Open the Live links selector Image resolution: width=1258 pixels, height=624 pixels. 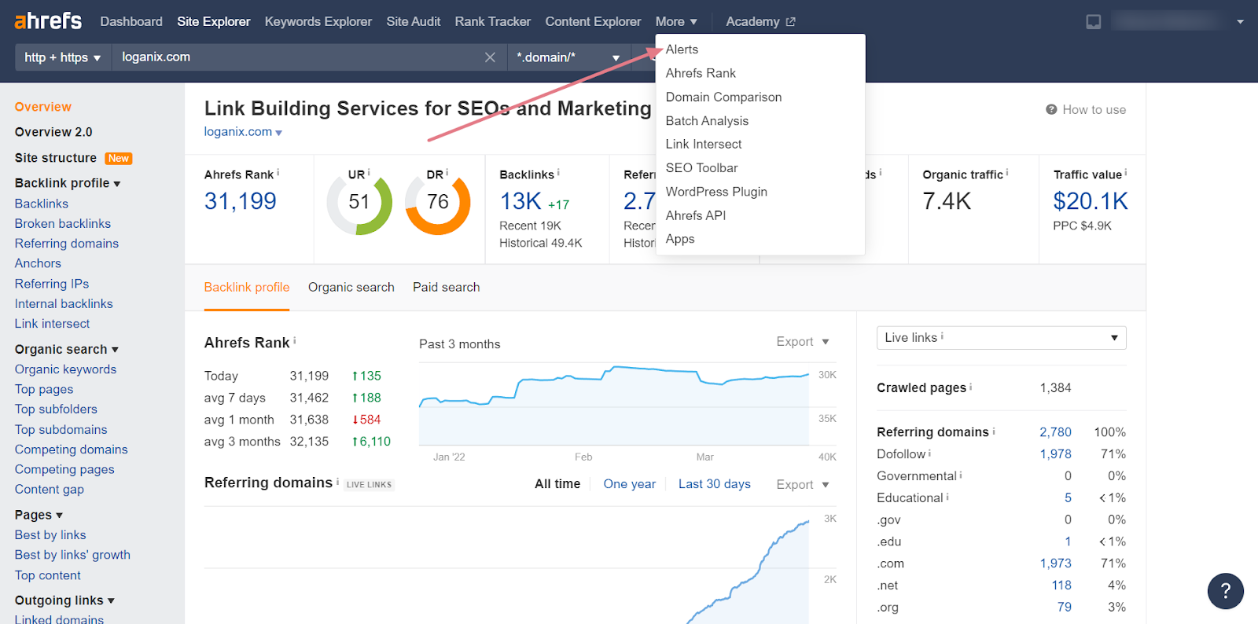tap(1001, 338)
